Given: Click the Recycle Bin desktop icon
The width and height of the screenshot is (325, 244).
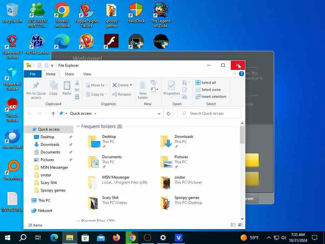Looking at the screenshot, I should [12, 13].
